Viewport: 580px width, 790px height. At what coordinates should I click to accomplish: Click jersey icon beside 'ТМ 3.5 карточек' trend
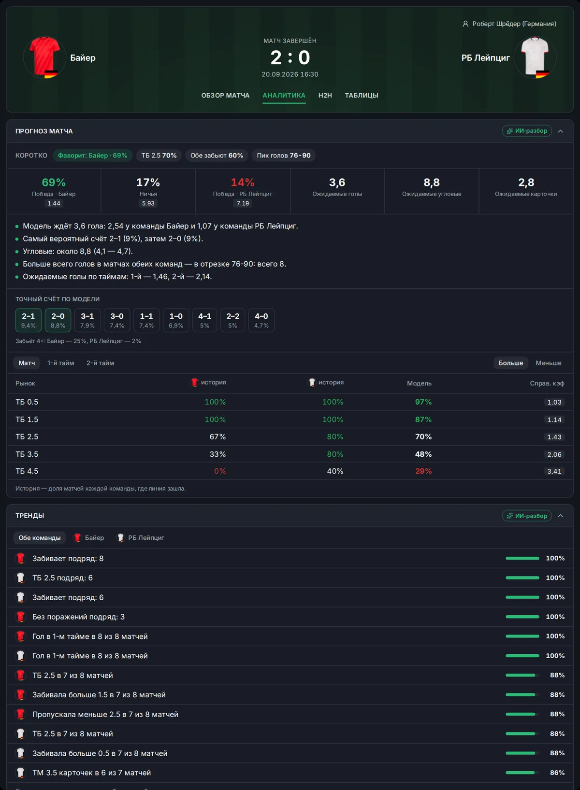coord(21,773)
